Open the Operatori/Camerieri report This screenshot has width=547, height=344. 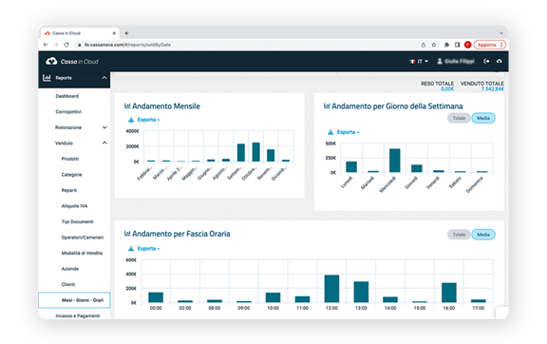(x=83, y=238)
